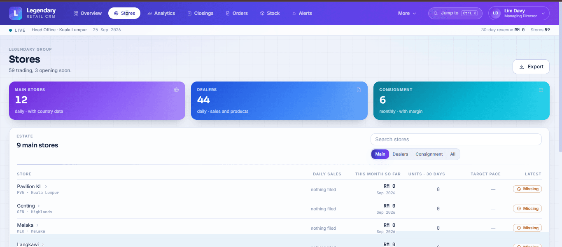Click the globe icon on Main Stores card
The image size is (562, 247).
[x=176, y=90]
